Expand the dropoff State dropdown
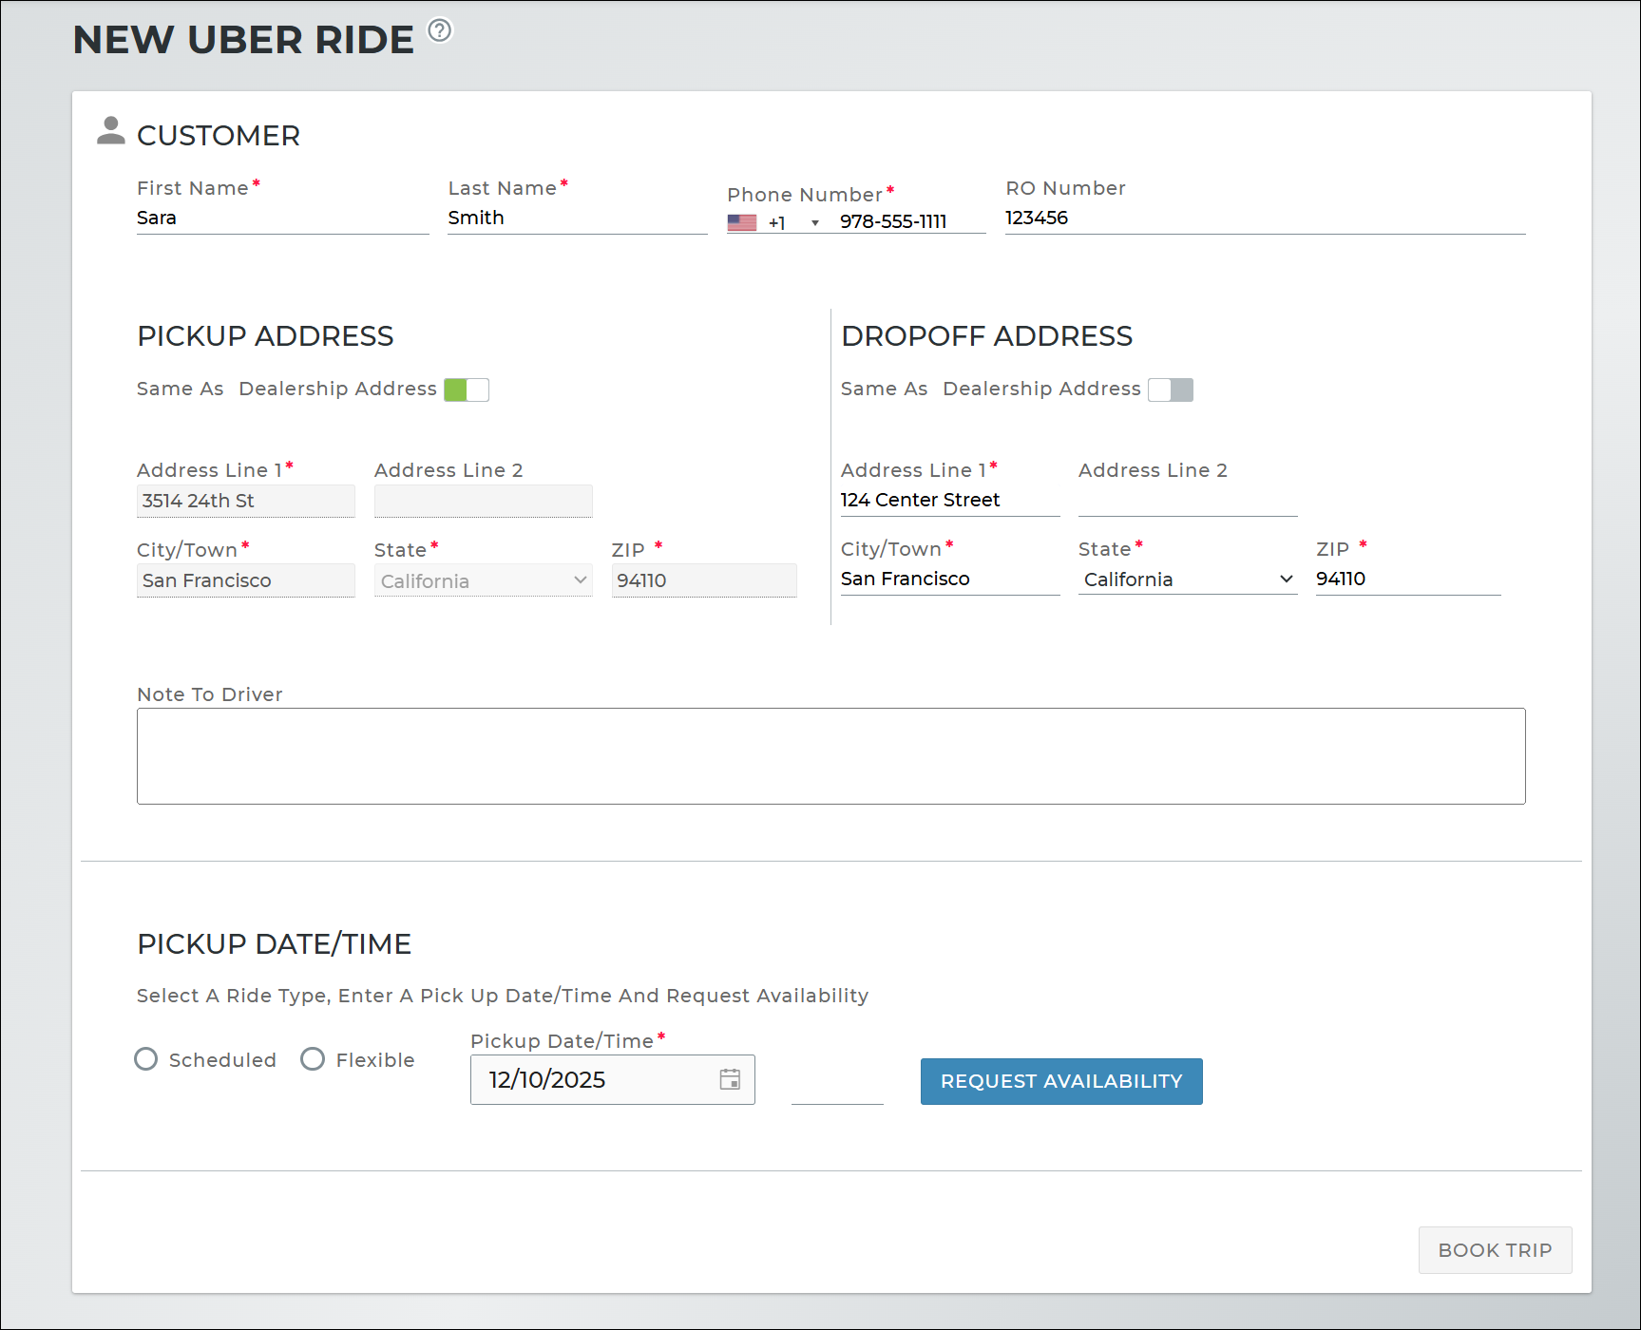 point(1187,579)
